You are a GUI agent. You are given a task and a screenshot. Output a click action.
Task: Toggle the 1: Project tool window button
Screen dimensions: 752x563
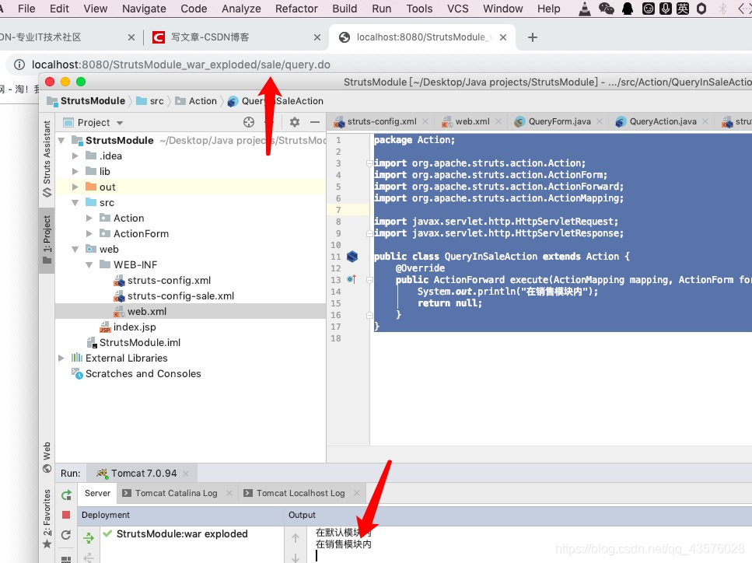click(47, 240)
